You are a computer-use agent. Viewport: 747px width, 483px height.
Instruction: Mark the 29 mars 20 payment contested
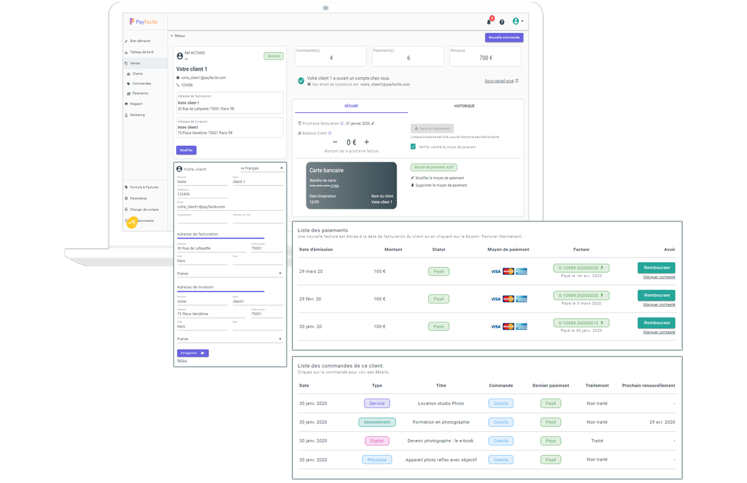point(659,277)
